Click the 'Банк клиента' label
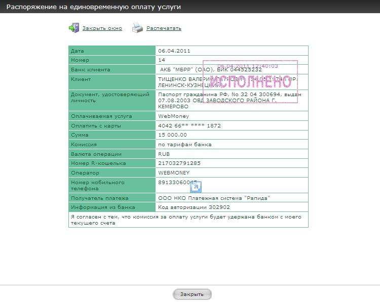Screen dimensions: 380x302 coord(90,70)
